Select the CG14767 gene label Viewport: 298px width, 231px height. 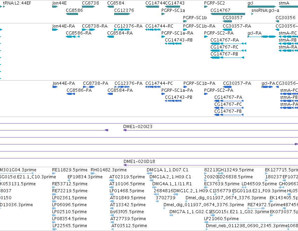(x=220, y=10)
